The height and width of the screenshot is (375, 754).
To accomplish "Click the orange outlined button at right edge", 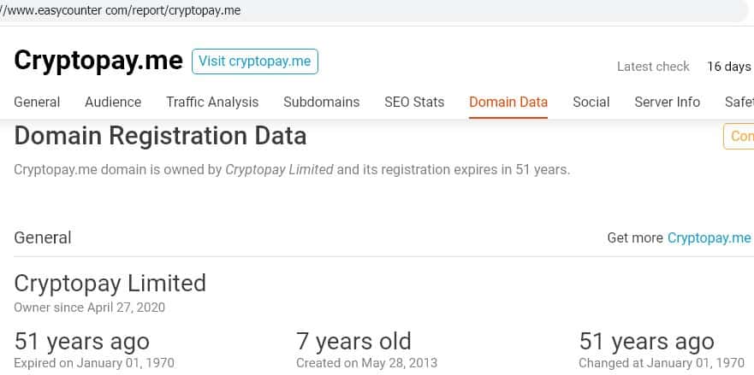I will tap(740, 137).
